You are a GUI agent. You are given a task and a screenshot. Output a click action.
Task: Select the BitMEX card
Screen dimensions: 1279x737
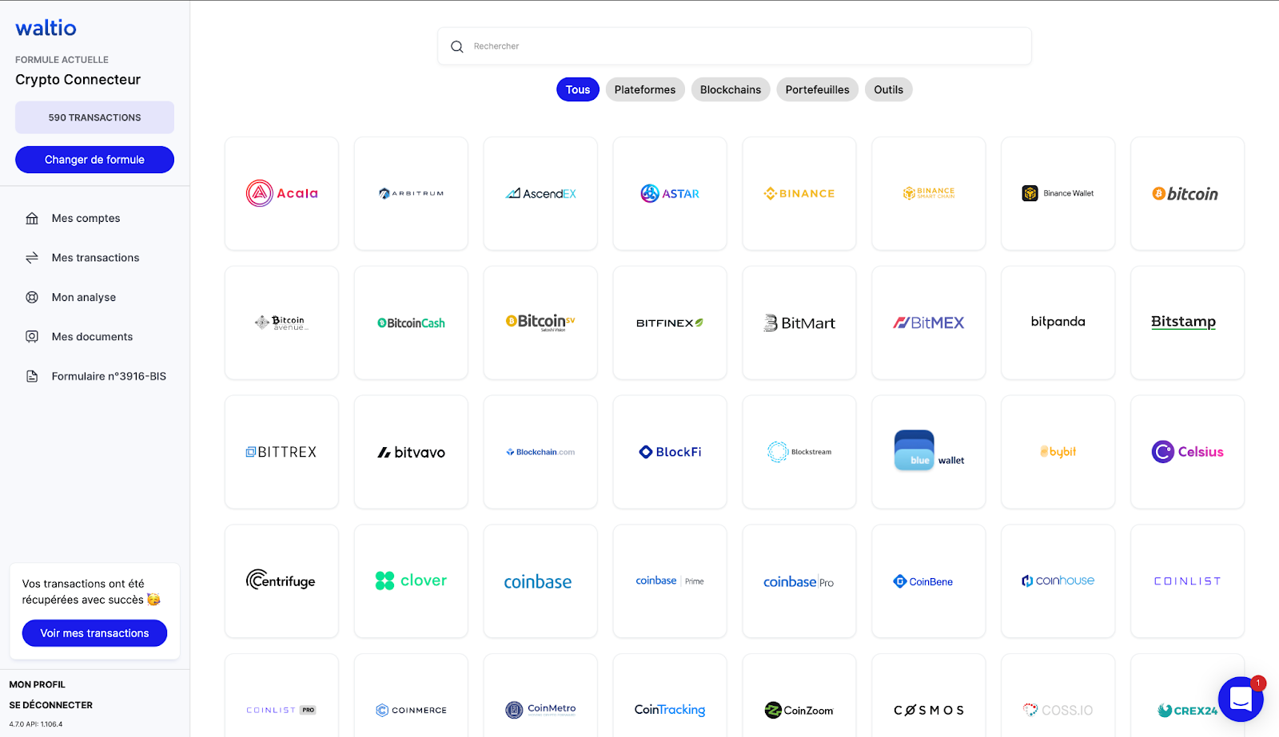coord(929,323)
